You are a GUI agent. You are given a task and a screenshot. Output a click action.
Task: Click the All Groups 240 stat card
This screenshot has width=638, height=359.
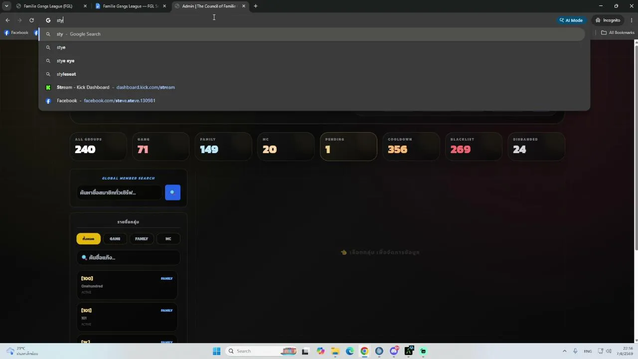click(98, 147)
